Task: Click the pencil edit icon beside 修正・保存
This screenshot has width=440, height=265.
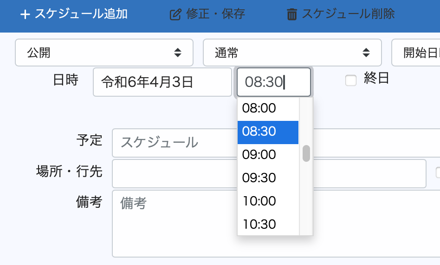Action: pos(175,14)
